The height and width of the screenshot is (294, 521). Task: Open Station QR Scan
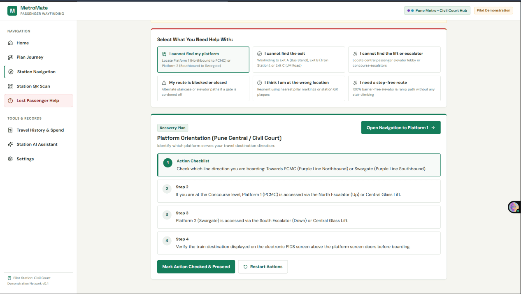coord(38,86)
